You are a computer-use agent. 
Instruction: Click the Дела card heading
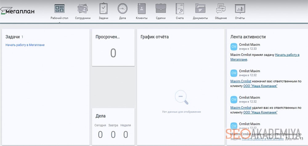point(101,116)
